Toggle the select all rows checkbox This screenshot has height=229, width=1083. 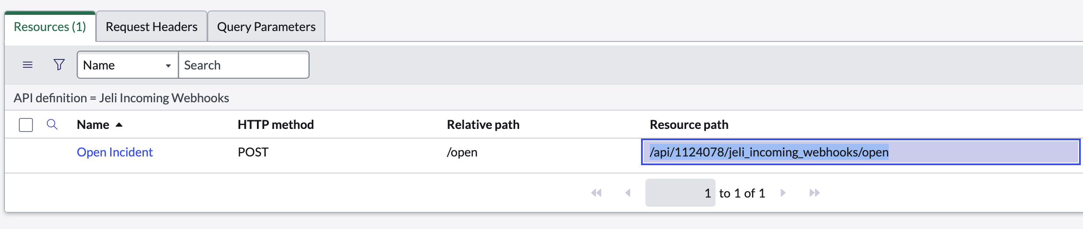click(26, 125)
